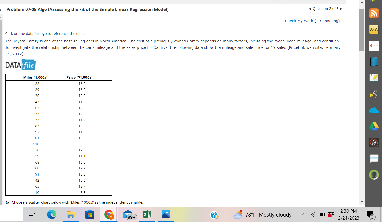Open the A-Z glossary tool

pyautogui.click(x=374, y=29)
